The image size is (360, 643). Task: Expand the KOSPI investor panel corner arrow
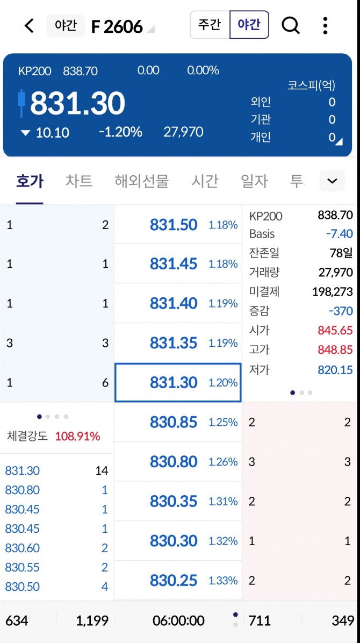[339, 141]
